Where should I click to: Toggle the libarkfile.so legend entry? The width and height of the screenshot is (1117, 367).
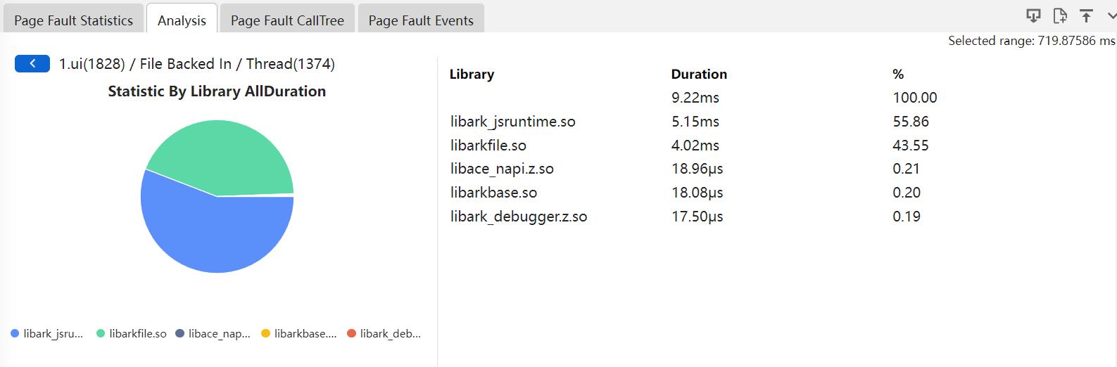(x=132, y=333)
